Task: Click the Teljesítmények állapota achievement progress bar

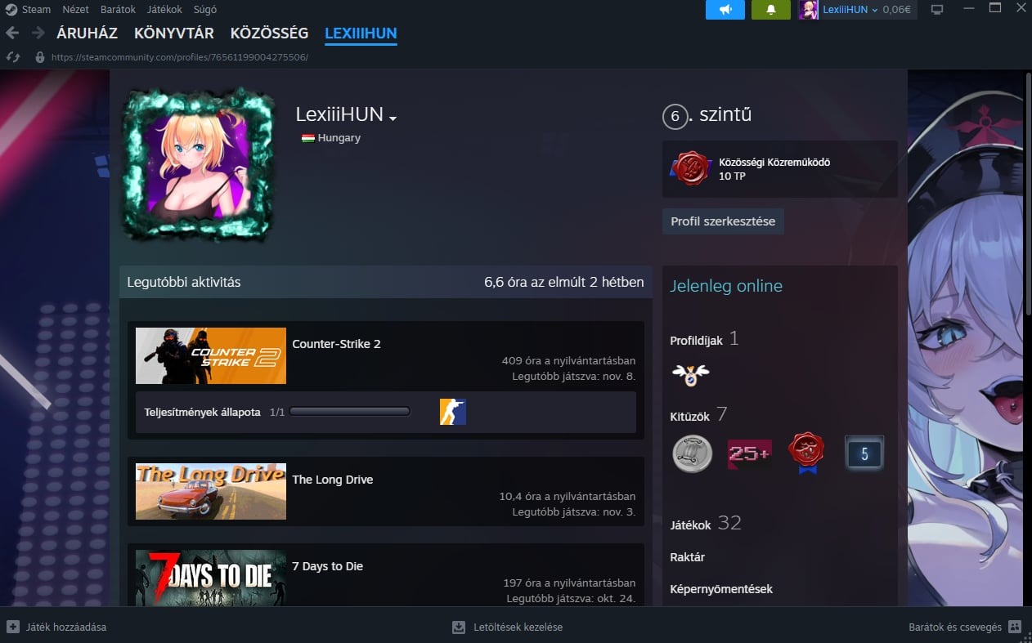Action: [x=350, y=412]
